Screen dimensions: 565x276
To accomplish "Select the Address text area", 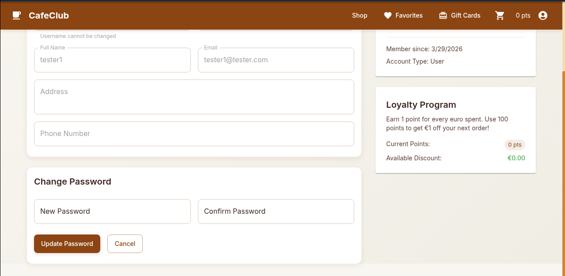I will (x=194, y=97).
